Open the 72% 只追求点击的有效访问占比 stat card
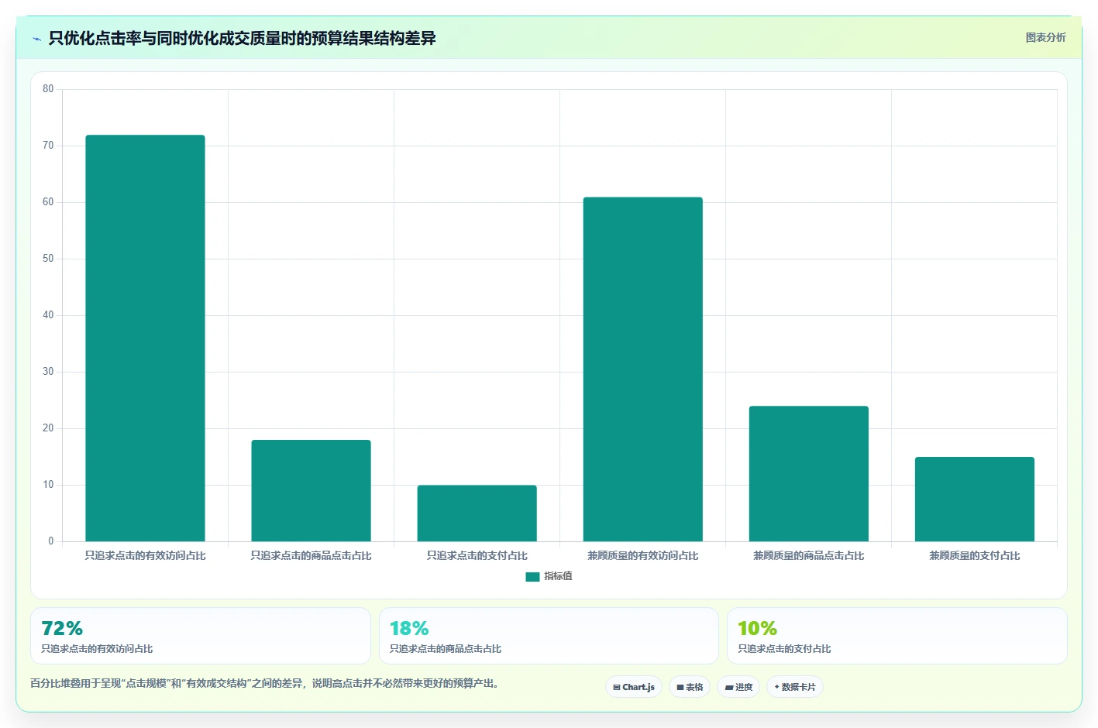This screenshot has width=1098, height=728. [201, 636]
